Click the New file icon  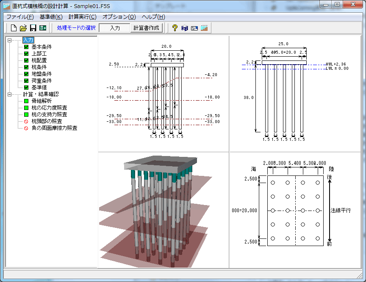(x=14, y=28)
